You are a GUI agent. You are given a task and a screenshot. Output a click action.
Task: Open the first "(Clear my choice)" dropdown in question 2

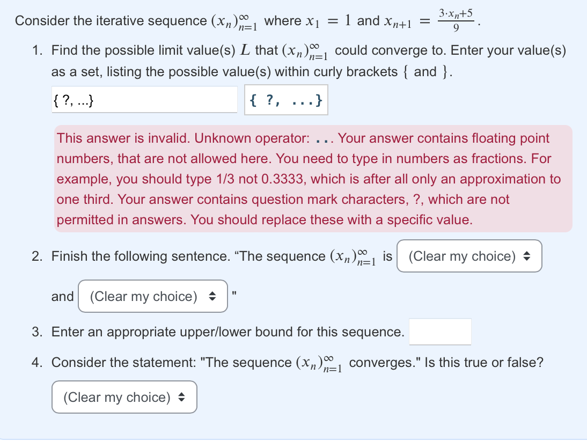click(x=469, y=256)
